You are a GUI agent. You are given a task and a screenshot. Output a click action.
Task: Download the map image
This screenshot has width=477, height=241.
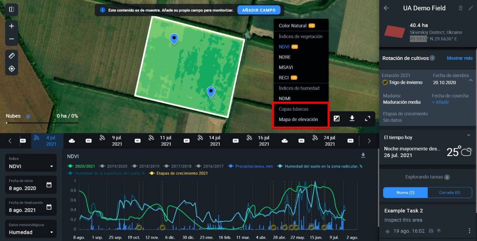point(352,118)
